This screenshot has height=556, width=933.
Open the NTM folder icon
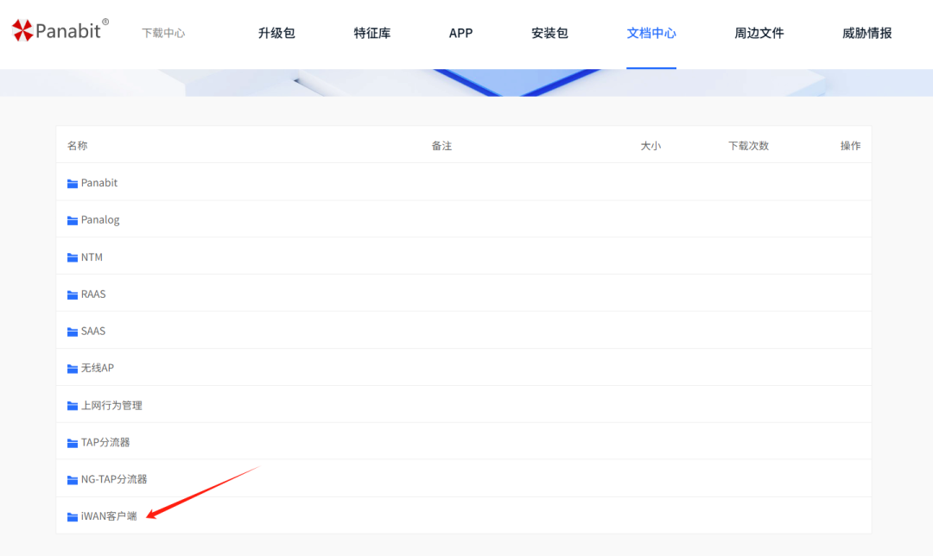coord(73,256)
